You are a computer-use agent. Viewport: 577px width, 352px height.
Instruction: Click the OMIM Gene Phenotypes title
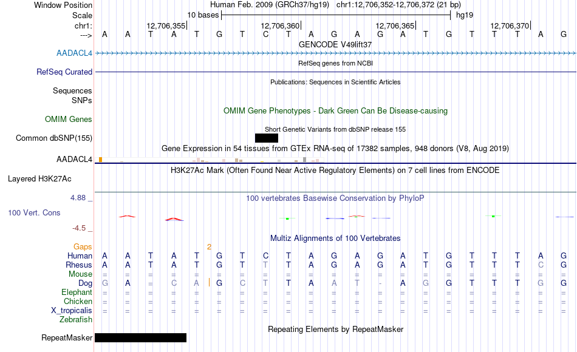pyautogui.click(x=335, y=110)
